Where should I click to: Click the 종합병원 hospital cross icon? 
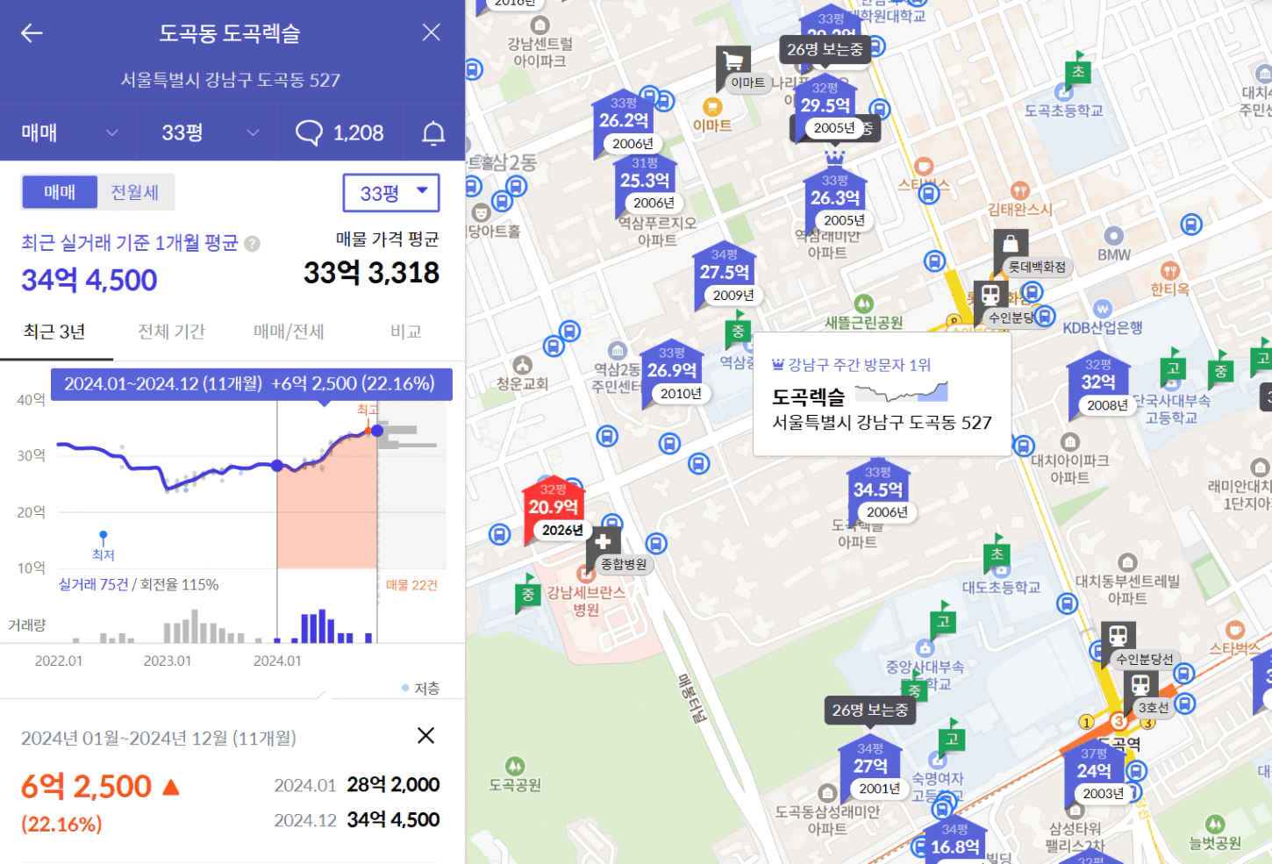point(603,541)
